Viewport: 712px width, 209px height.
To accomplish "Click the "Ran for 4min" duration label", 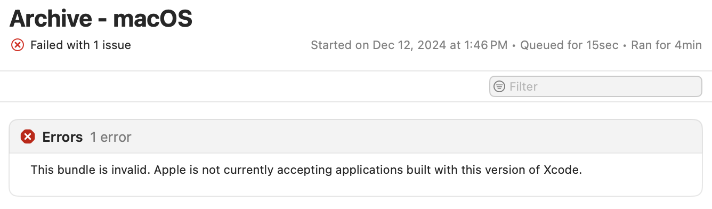I will [666, 45].
